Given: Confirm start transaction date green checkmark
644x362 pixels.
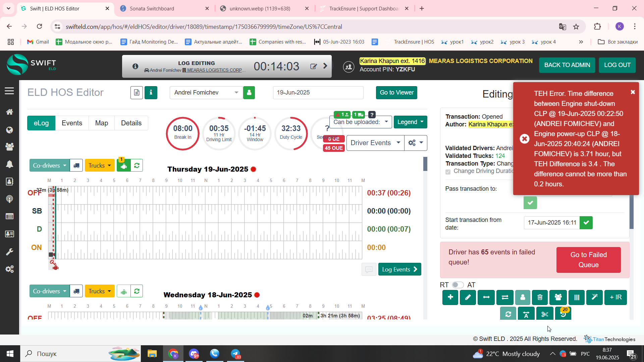Looking at the screenshot, I should tap(586, 223).
